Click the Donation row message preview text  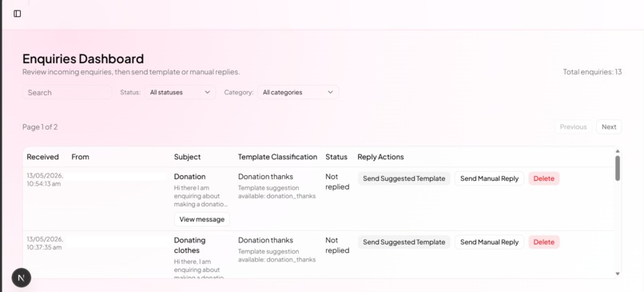201,196
